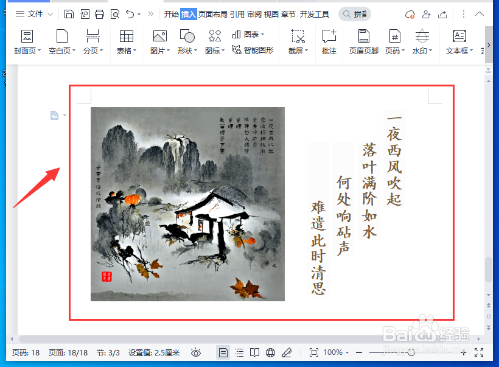Open the 水印 watermark dropdown
This screenshot has height=367, width=499.
[x=422, y=42]
